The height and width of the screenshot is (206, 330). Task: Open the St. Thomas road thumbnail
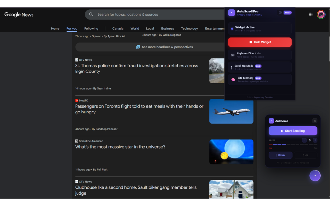pos(217,71)
